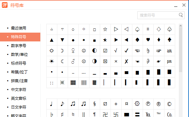
Task: Insert the sad face symbol
Action: 84,61
